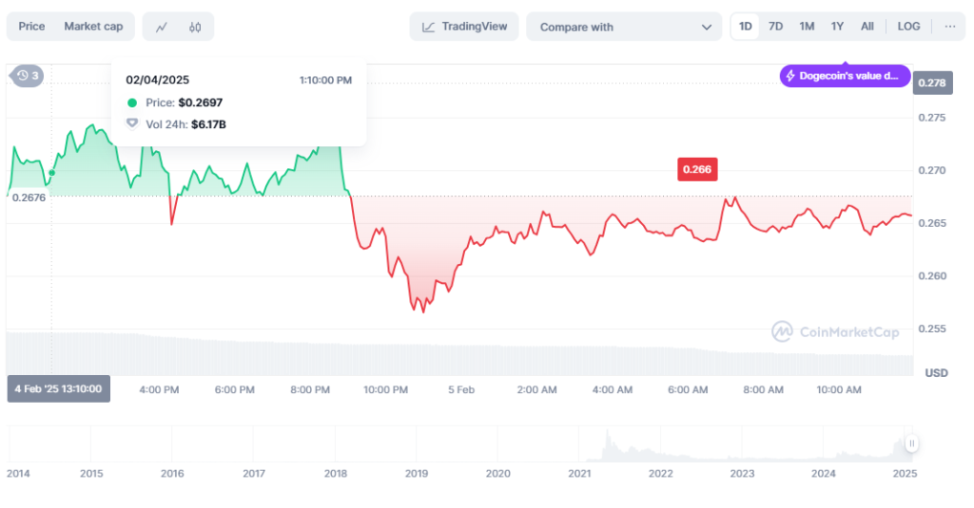Switch to the Price tab

pyautogui.click(x=31, y=27)
